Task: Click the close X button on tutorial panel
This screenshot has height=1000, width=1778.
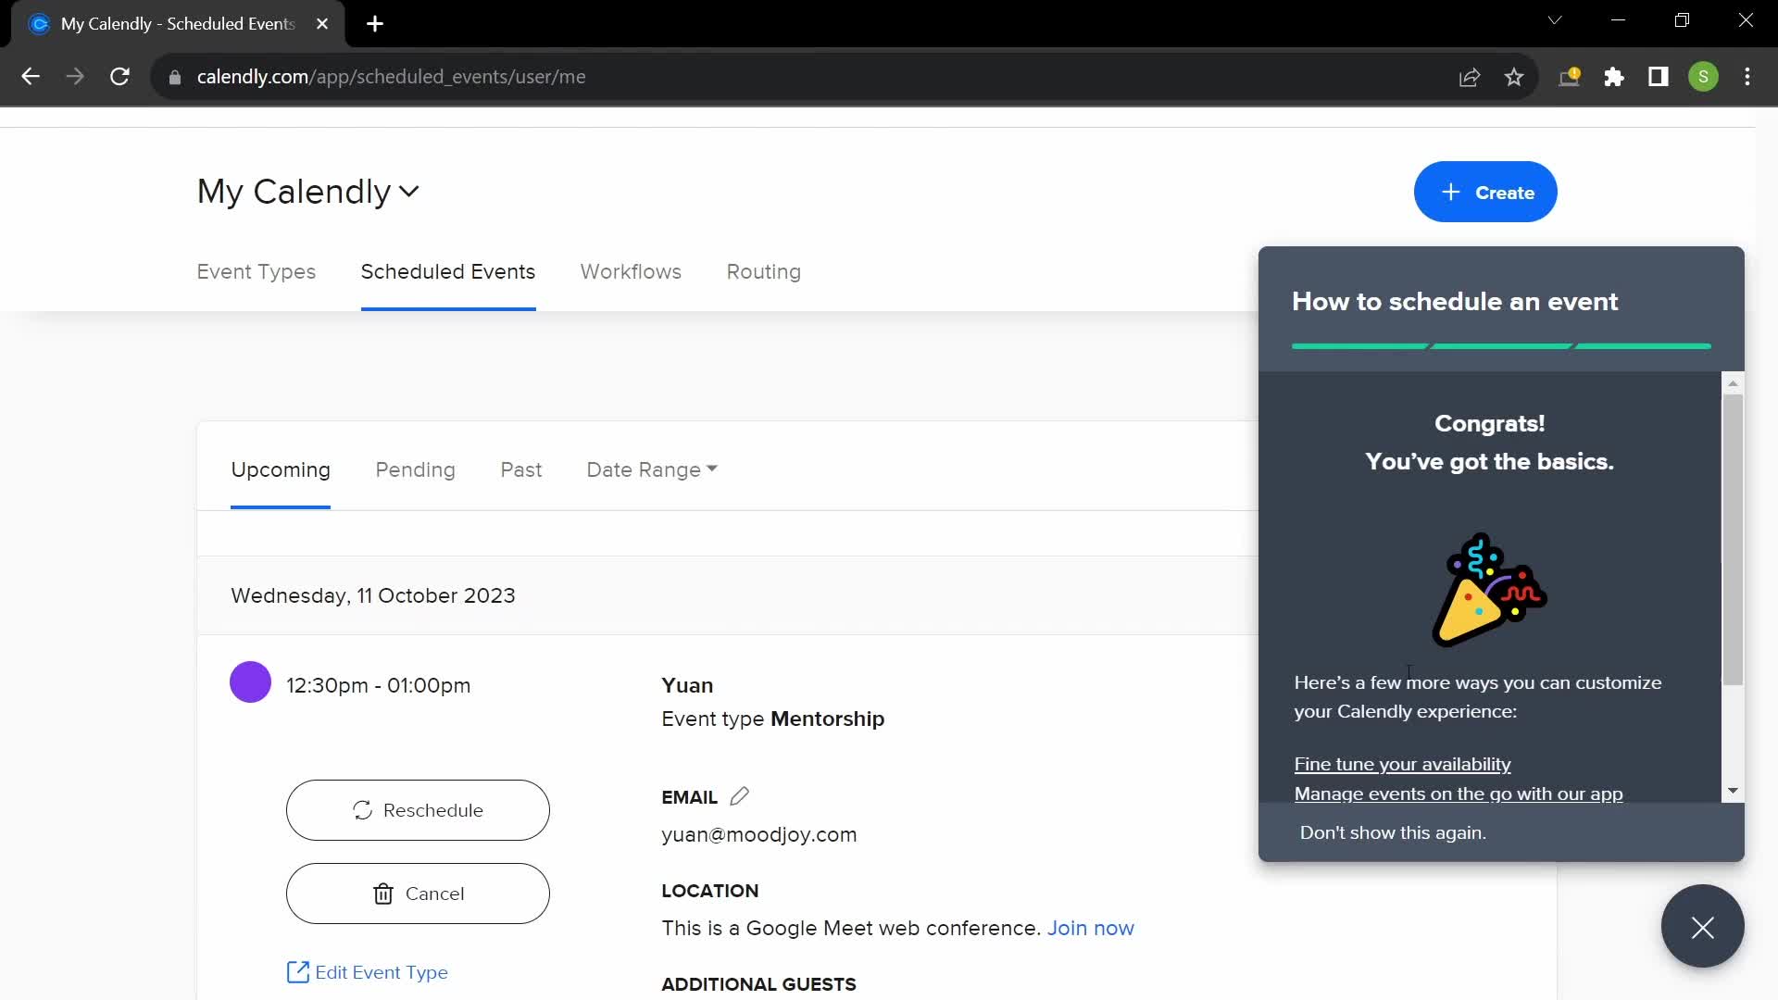Action: (1704, 927)
